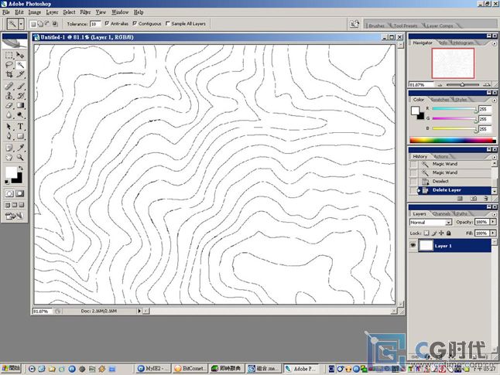Create new document from current state

460,198
